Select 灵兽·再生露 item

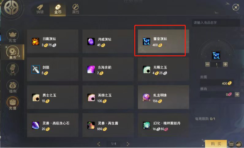point(108,125)
